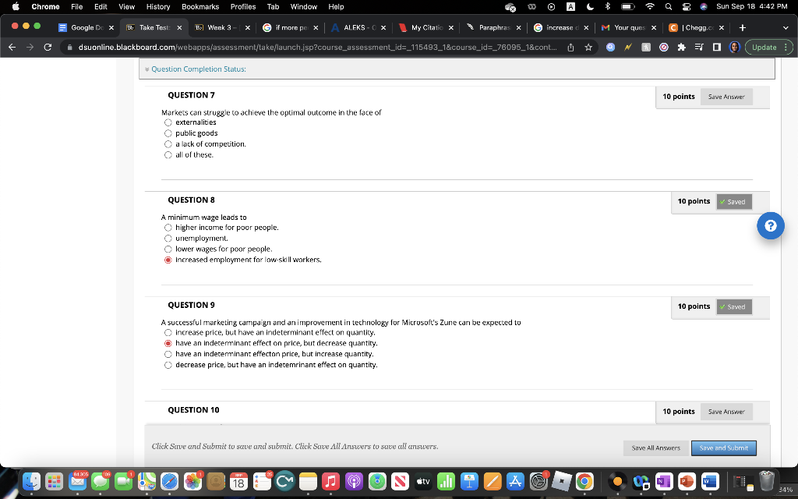Image resolution: width=798 pixels, height=499 pixels.
Task: Click the blue Blackboard help question mark icon
Action: pos(770,226)
